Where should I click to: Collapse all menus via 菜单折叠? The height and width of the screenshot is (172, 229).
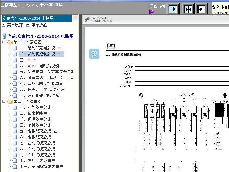(39, 25)
